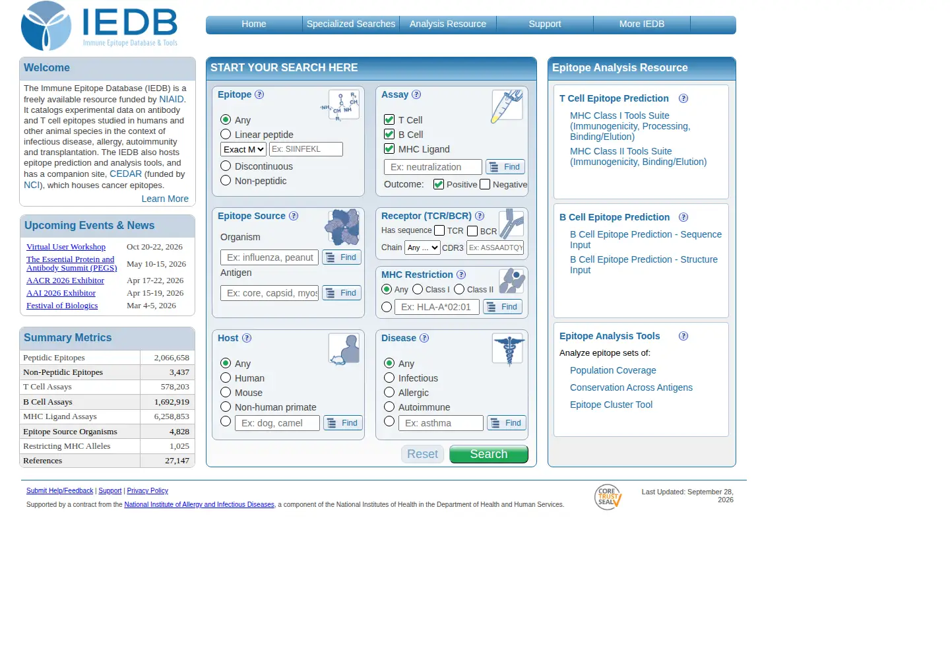Viewport: 950px width, 660px height.
Task: Click the Organism input field
Action: pyautogui.click(x=269, y=257)
